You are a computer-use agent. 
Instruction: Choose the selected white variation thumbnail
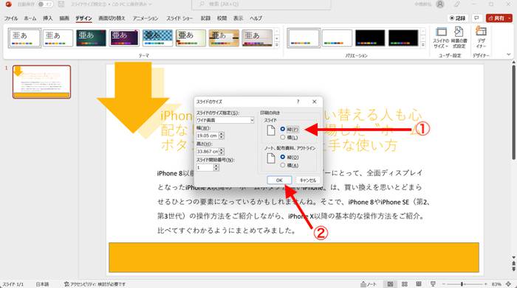pos(304,38)
